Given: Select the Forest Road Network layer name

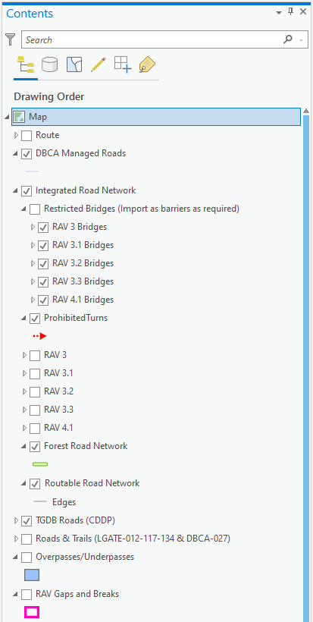Looking at the screenshot, I should point(86,446).
